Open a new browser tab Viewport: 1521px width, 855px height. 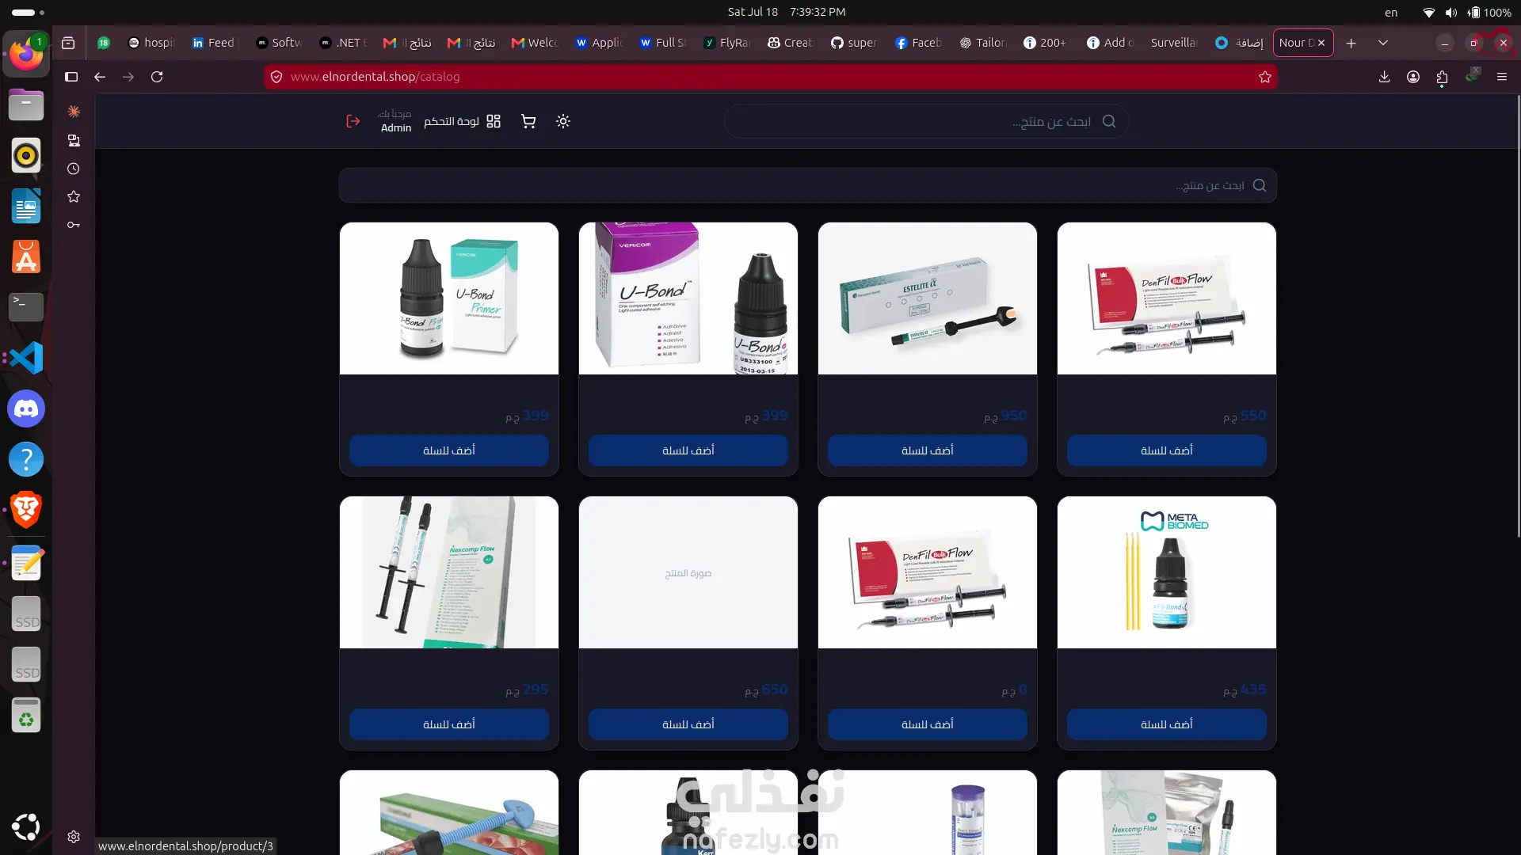coord(1351,43)
